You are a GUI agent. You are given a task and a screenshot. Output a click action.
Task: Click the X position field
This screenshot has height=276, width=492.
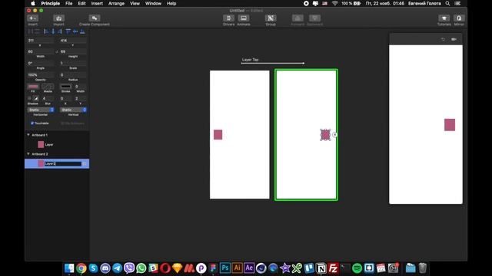(x=41, y=41)
